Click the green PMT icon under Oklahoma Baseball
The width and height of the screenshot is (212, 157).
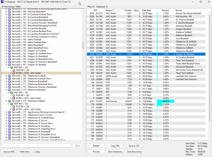tap(12, 93)
